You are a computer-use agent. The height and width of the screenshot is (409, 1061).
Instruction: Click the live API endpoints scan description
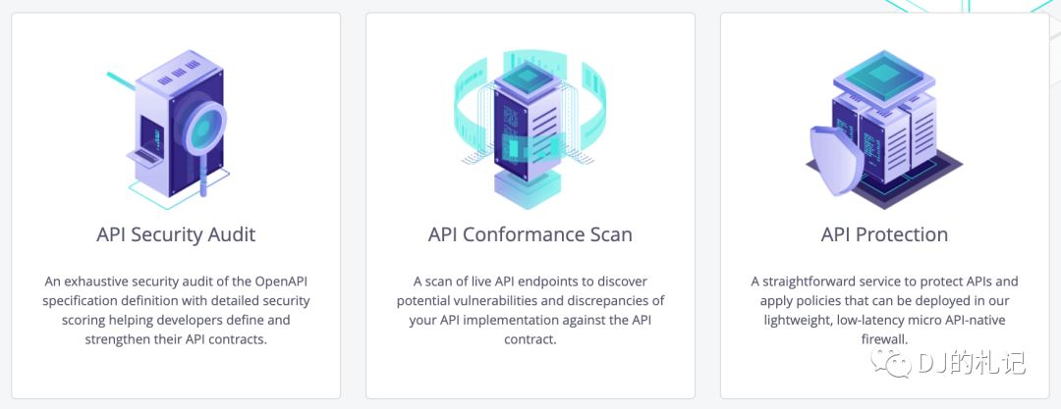(x=530, y=310)
